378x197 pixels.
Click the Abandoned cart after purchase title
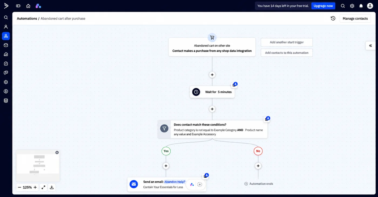click(63, 19)
